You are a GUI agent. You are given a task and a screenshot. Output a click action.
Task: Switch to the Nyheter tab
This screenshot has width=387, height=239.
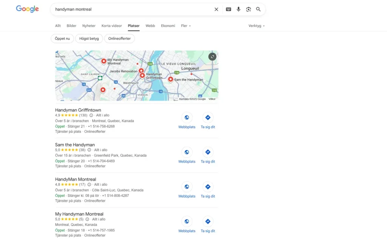(89, 26)
